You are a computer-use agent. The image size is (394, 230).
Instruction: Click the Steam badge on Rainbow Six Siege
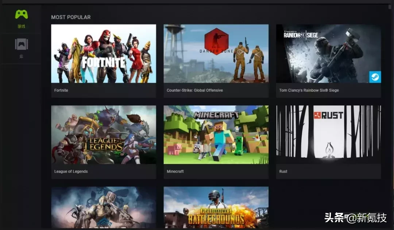click(375, 77)
